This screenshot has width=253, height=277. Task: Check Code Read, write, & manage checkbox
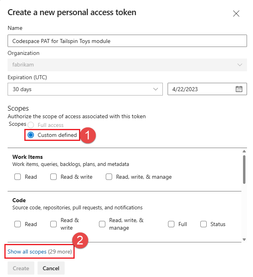pyautogui.click(x=102, y=224)
